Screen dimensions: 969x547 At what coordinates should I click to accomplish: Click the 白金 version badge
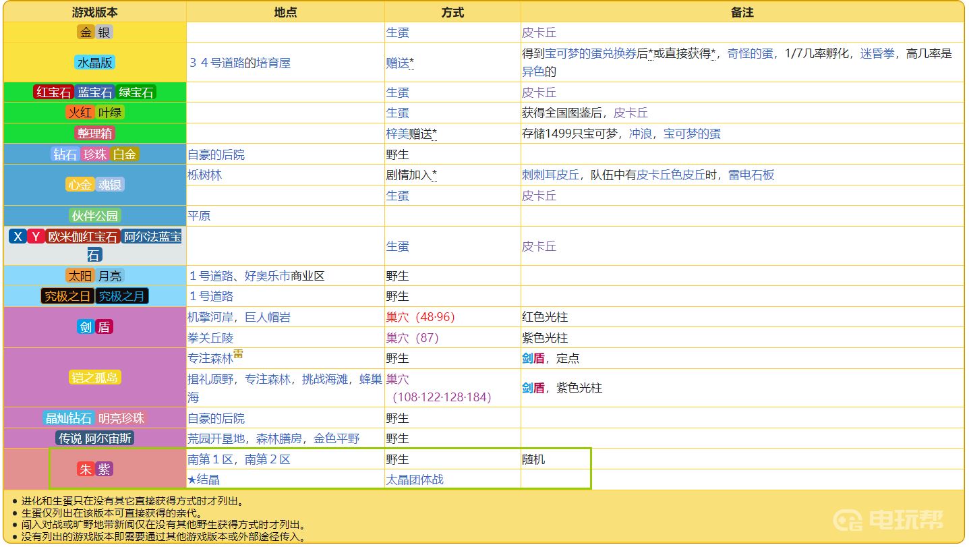tap(125, 154)
